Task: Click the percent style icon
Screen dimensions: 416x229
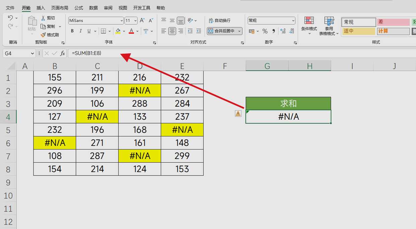Action: click(265, 31)
